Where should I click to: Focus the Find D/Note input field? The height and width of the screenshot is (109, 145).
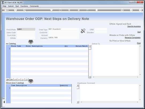pos(26,29)
